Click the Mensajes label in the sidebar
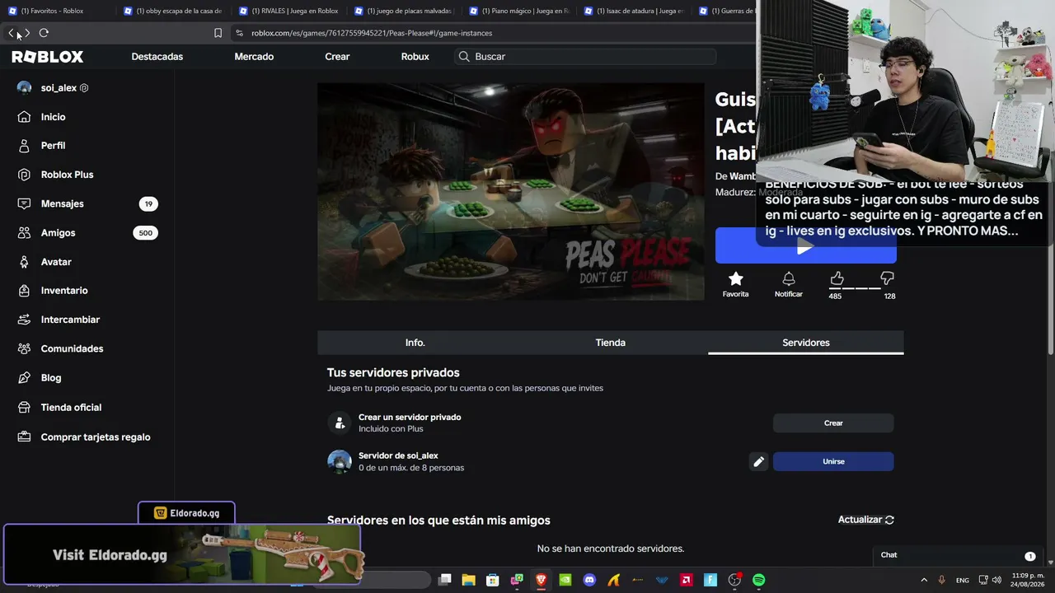 [63, 203]
